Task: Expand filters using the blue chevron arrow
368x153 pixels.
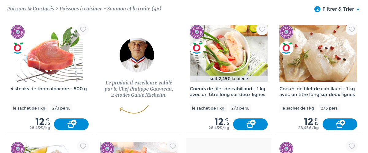Action: (x=358, y=9)
